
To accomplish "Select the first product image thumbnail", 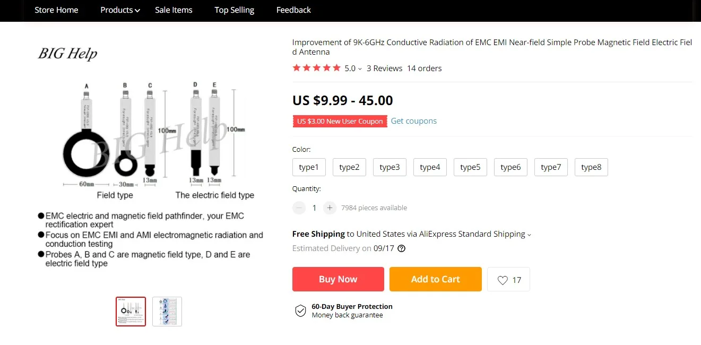I will tap(131, 312).
